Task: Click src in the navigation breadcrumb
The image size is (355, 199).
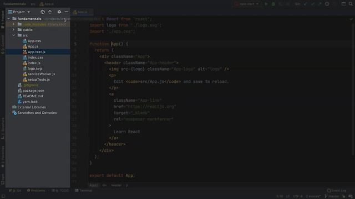Action: coord(33,4)
